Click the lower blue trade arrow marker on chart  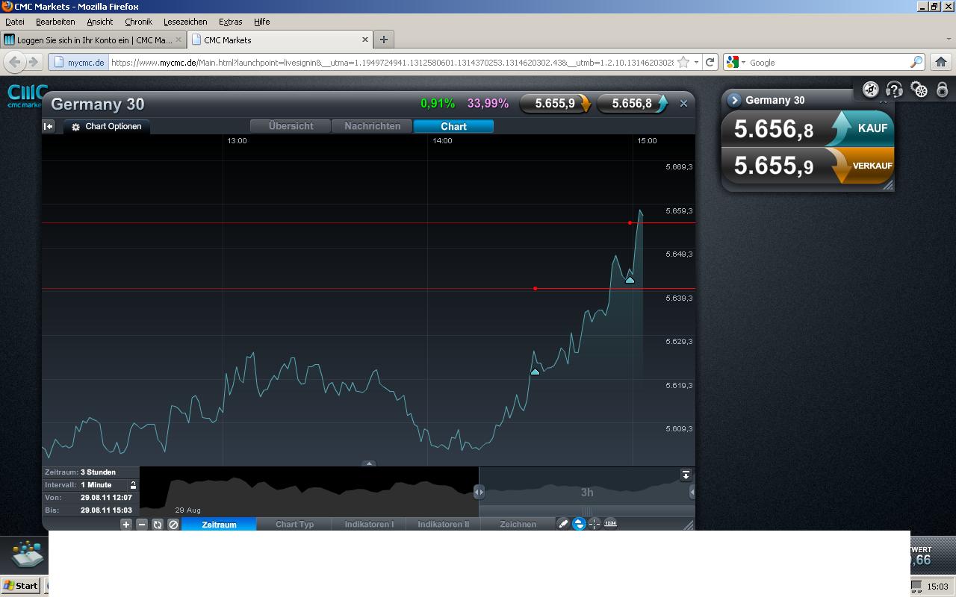[535, 371]
